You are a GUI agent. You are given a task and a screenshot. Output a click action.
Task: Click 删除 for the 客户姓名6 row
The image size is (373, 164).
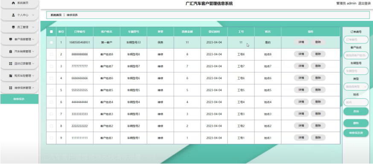[318, 78]
